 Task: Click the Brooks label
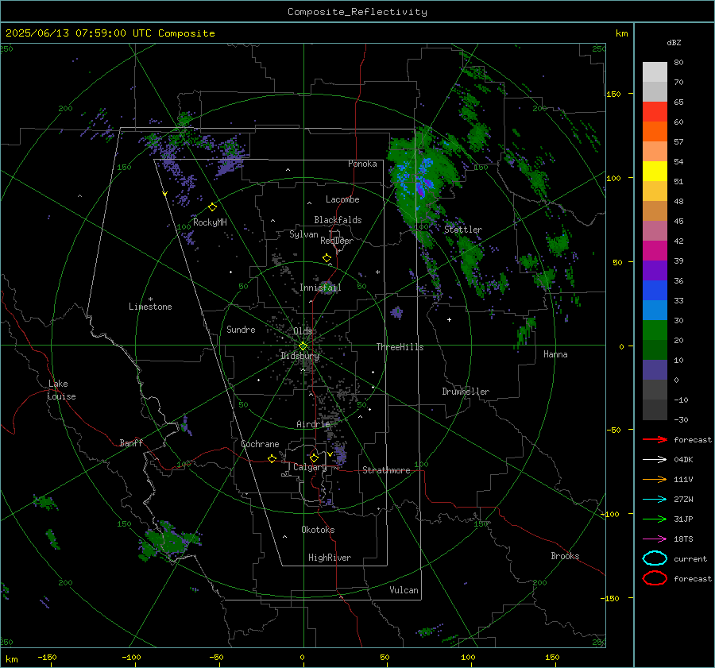[x=565, y=556]
